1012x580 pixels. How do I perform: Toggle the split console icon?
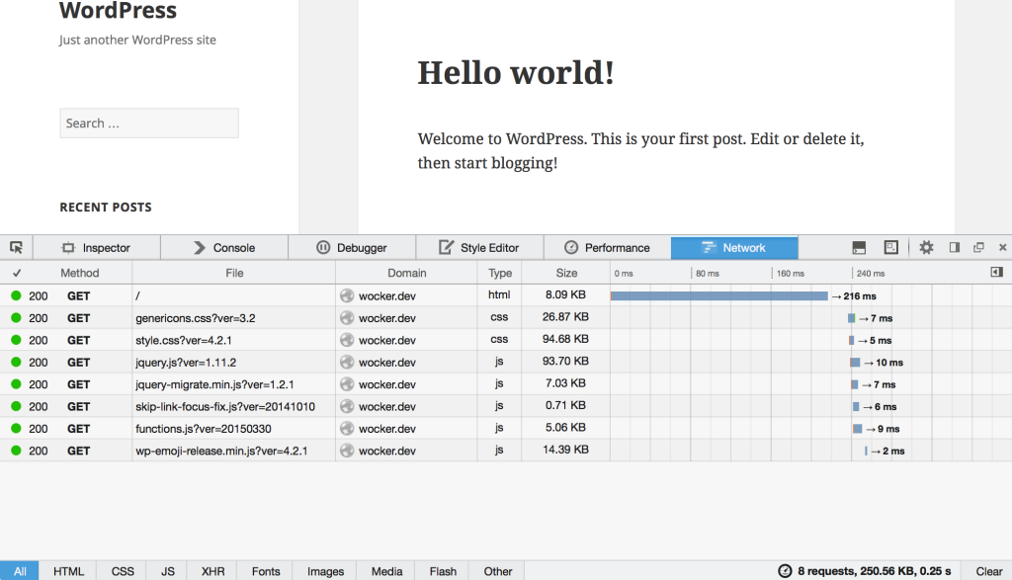pyautogui.click(x=859, y=247)
